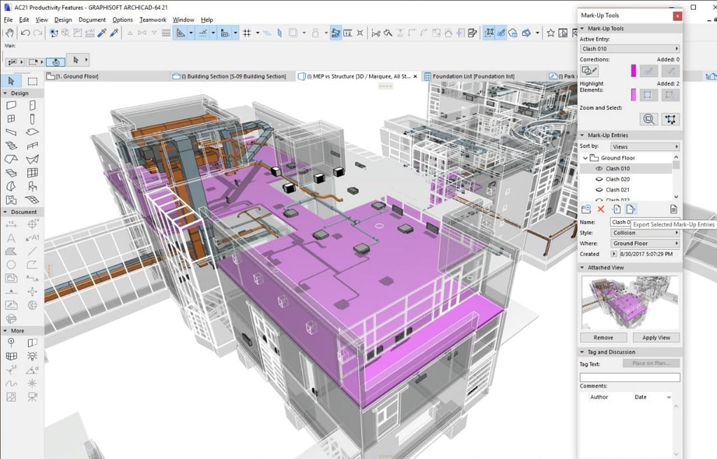Click the Apply View button
Screen dimensions: 717x459
point(656,337)
